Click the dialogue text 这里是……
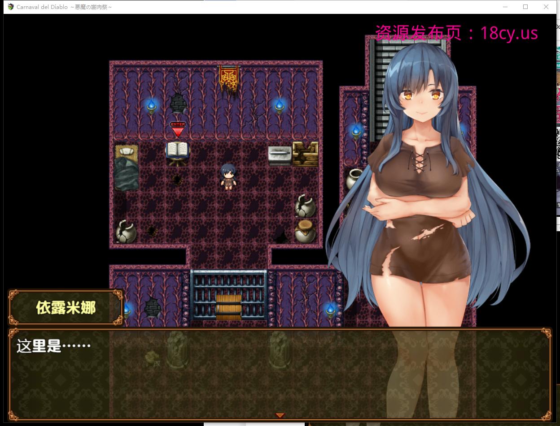The width and height of the screenshot is (560, 426). click(53, 346)
